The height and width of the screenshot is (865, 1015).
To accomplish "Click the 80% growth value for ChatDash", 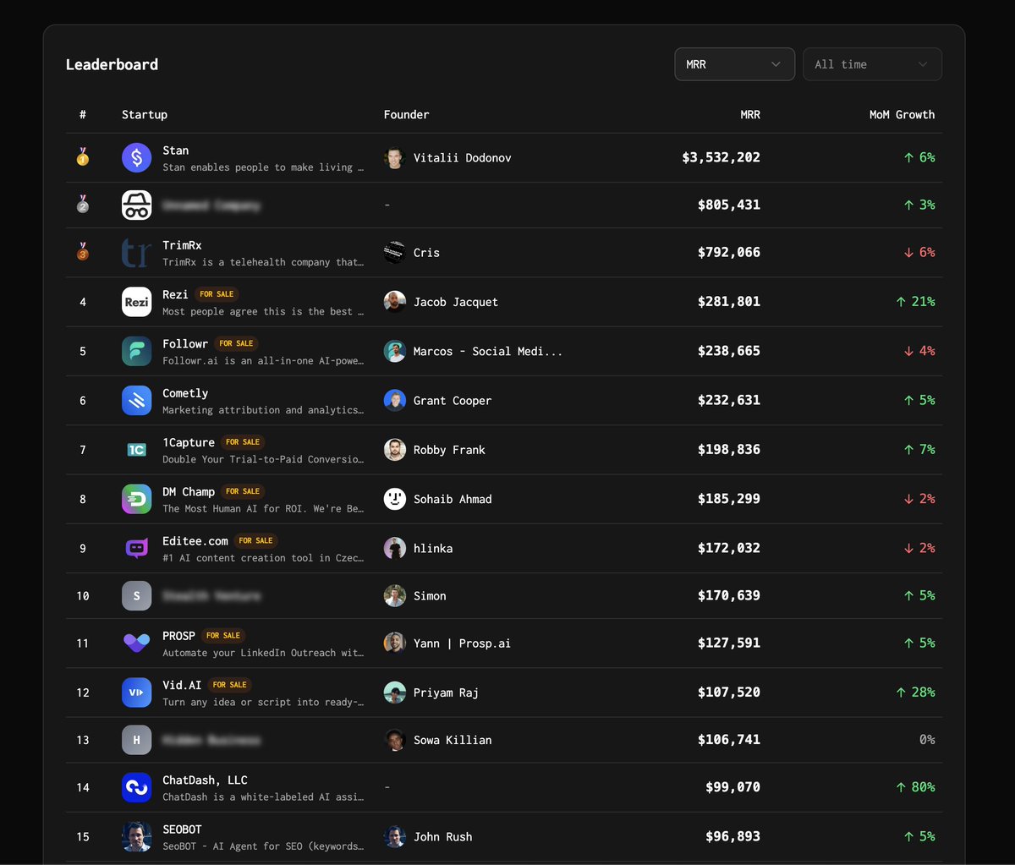I will point(915,787).
